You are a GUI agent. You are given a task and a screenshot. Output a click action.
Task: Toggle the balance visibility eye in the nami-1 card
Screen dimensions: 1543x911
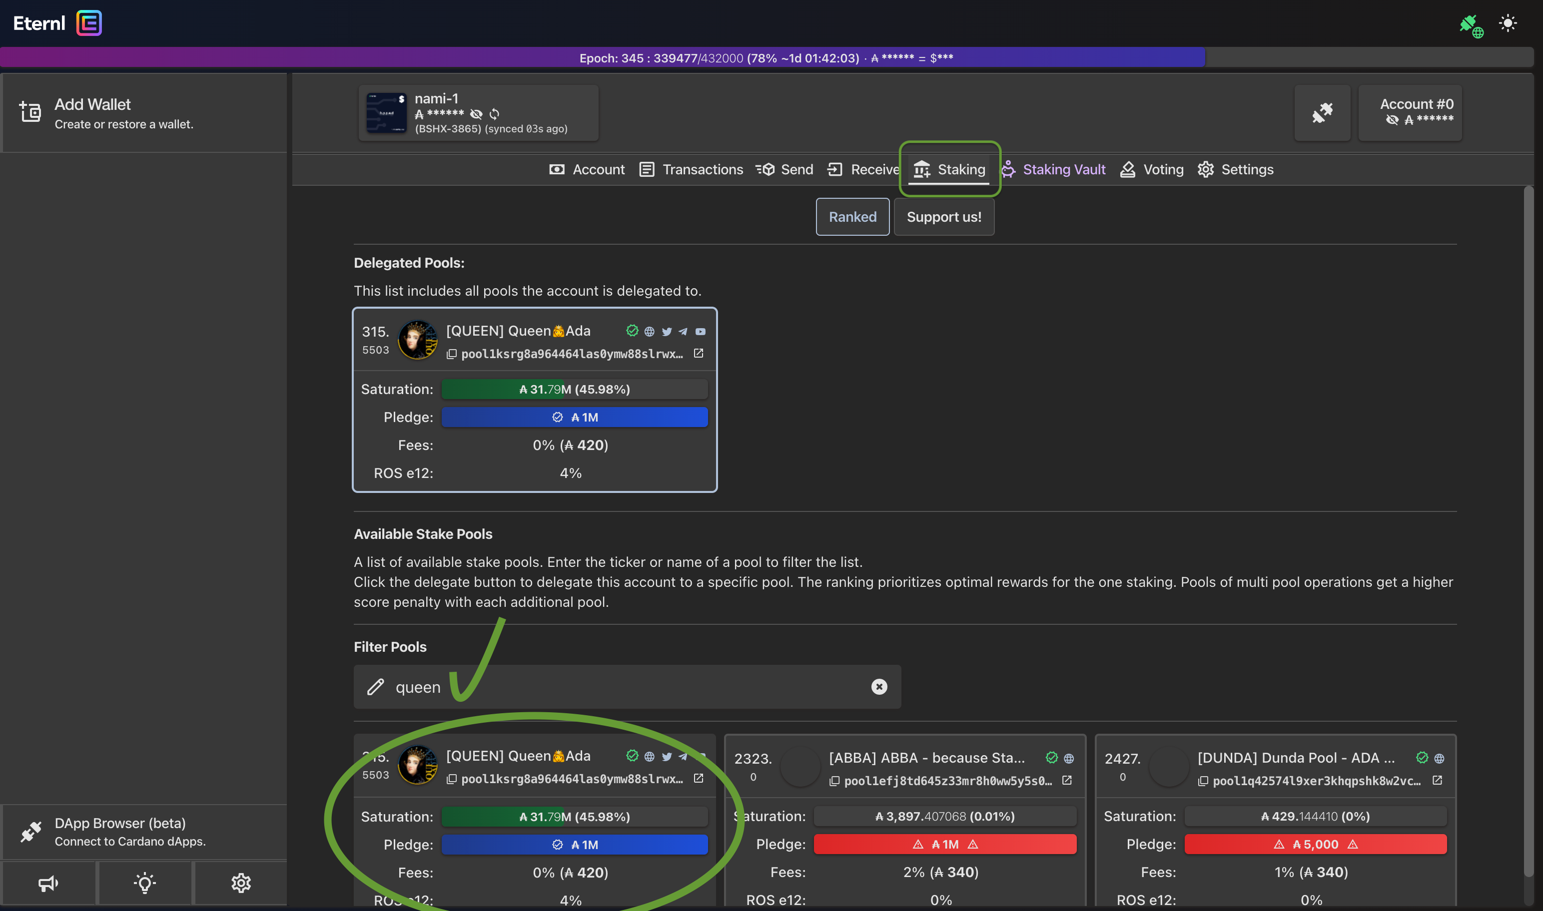pos(476,114)
